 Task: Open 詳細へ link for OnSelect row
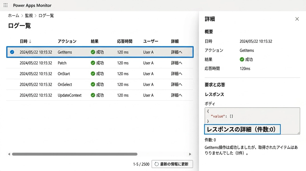tap(176, 85)
